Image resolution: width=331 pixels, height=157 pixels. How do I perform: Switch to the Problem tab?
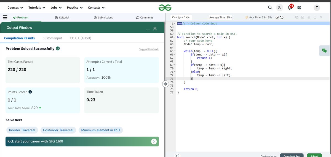point(21,17)
